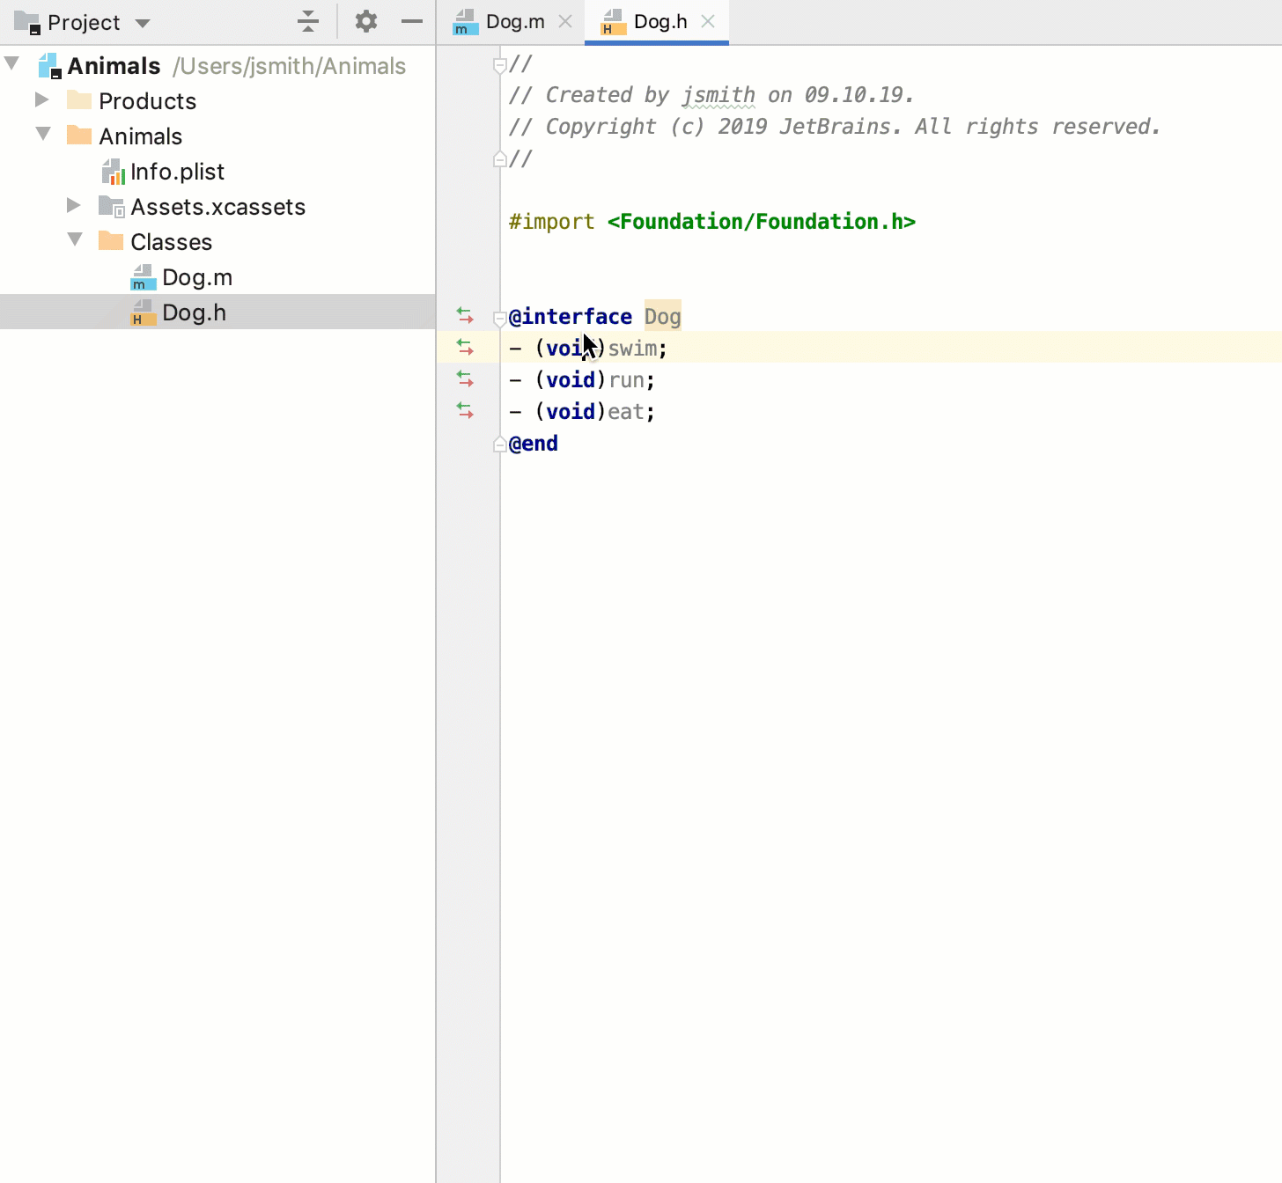This screenshot has width=1282, height=1183.
Task: Click the Animals project root icon
Action: (x=50, y=65)
